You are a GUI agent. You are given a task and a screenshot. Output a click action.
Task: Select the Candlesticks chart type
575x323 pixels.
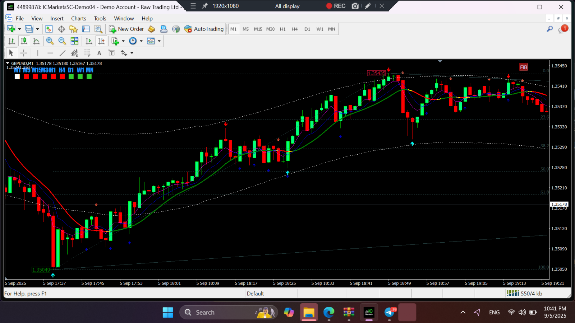24,41
